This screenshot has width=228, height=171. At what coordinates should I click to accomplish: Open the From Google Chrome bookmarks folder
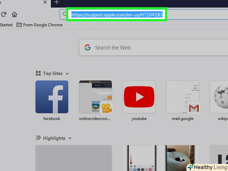(39, 25)
